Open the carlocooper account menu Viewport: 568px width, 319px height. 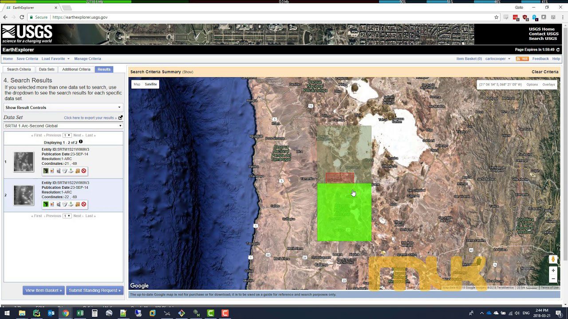pyautogui.click(x=497, y=59)
